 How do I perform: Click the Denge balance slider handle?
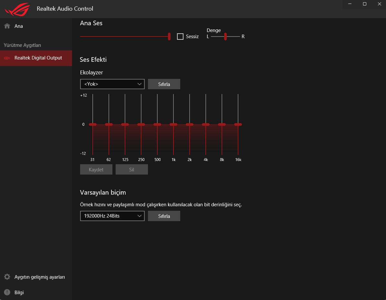coord(225,37)
